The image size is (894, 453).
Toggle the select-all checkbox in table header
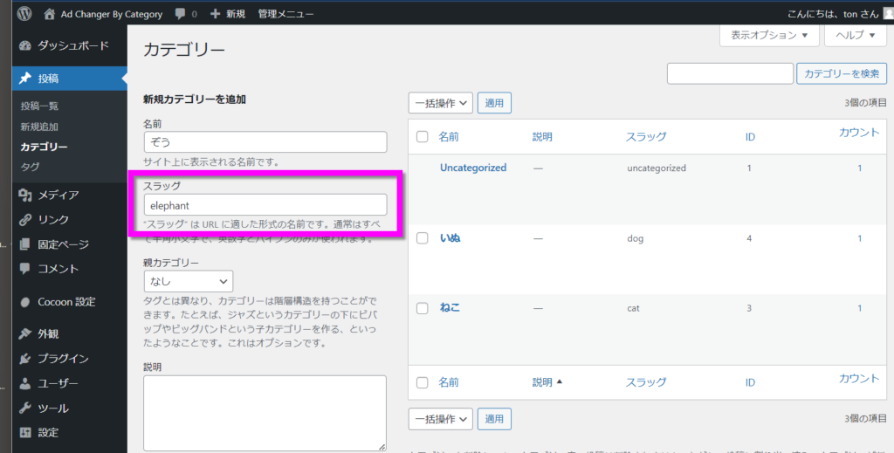coord(423,137)
